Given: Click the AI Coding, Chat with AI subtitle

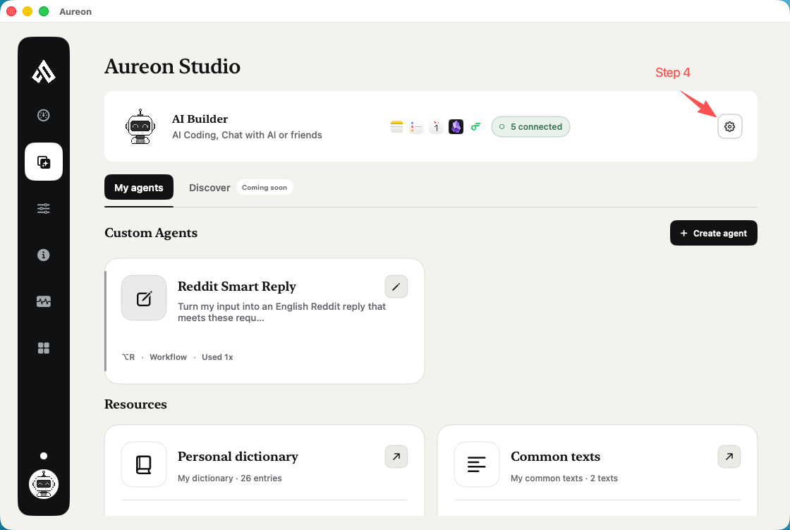Looking at the screenshot, I should pyautogui.click(x=247, y=135).
